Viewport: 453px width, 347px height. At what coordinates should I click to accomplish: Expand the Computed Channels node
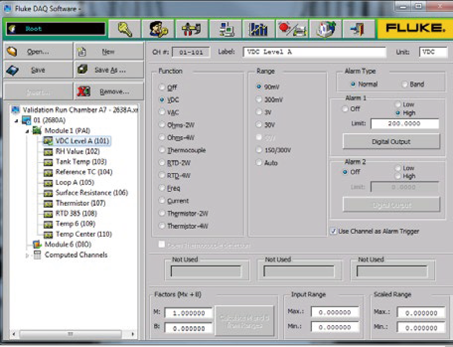(x=27, y=256)
